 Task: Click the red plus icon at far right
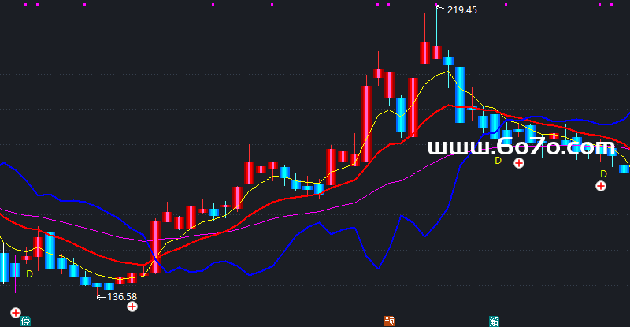pyautogui.click(x=601, y=186)
